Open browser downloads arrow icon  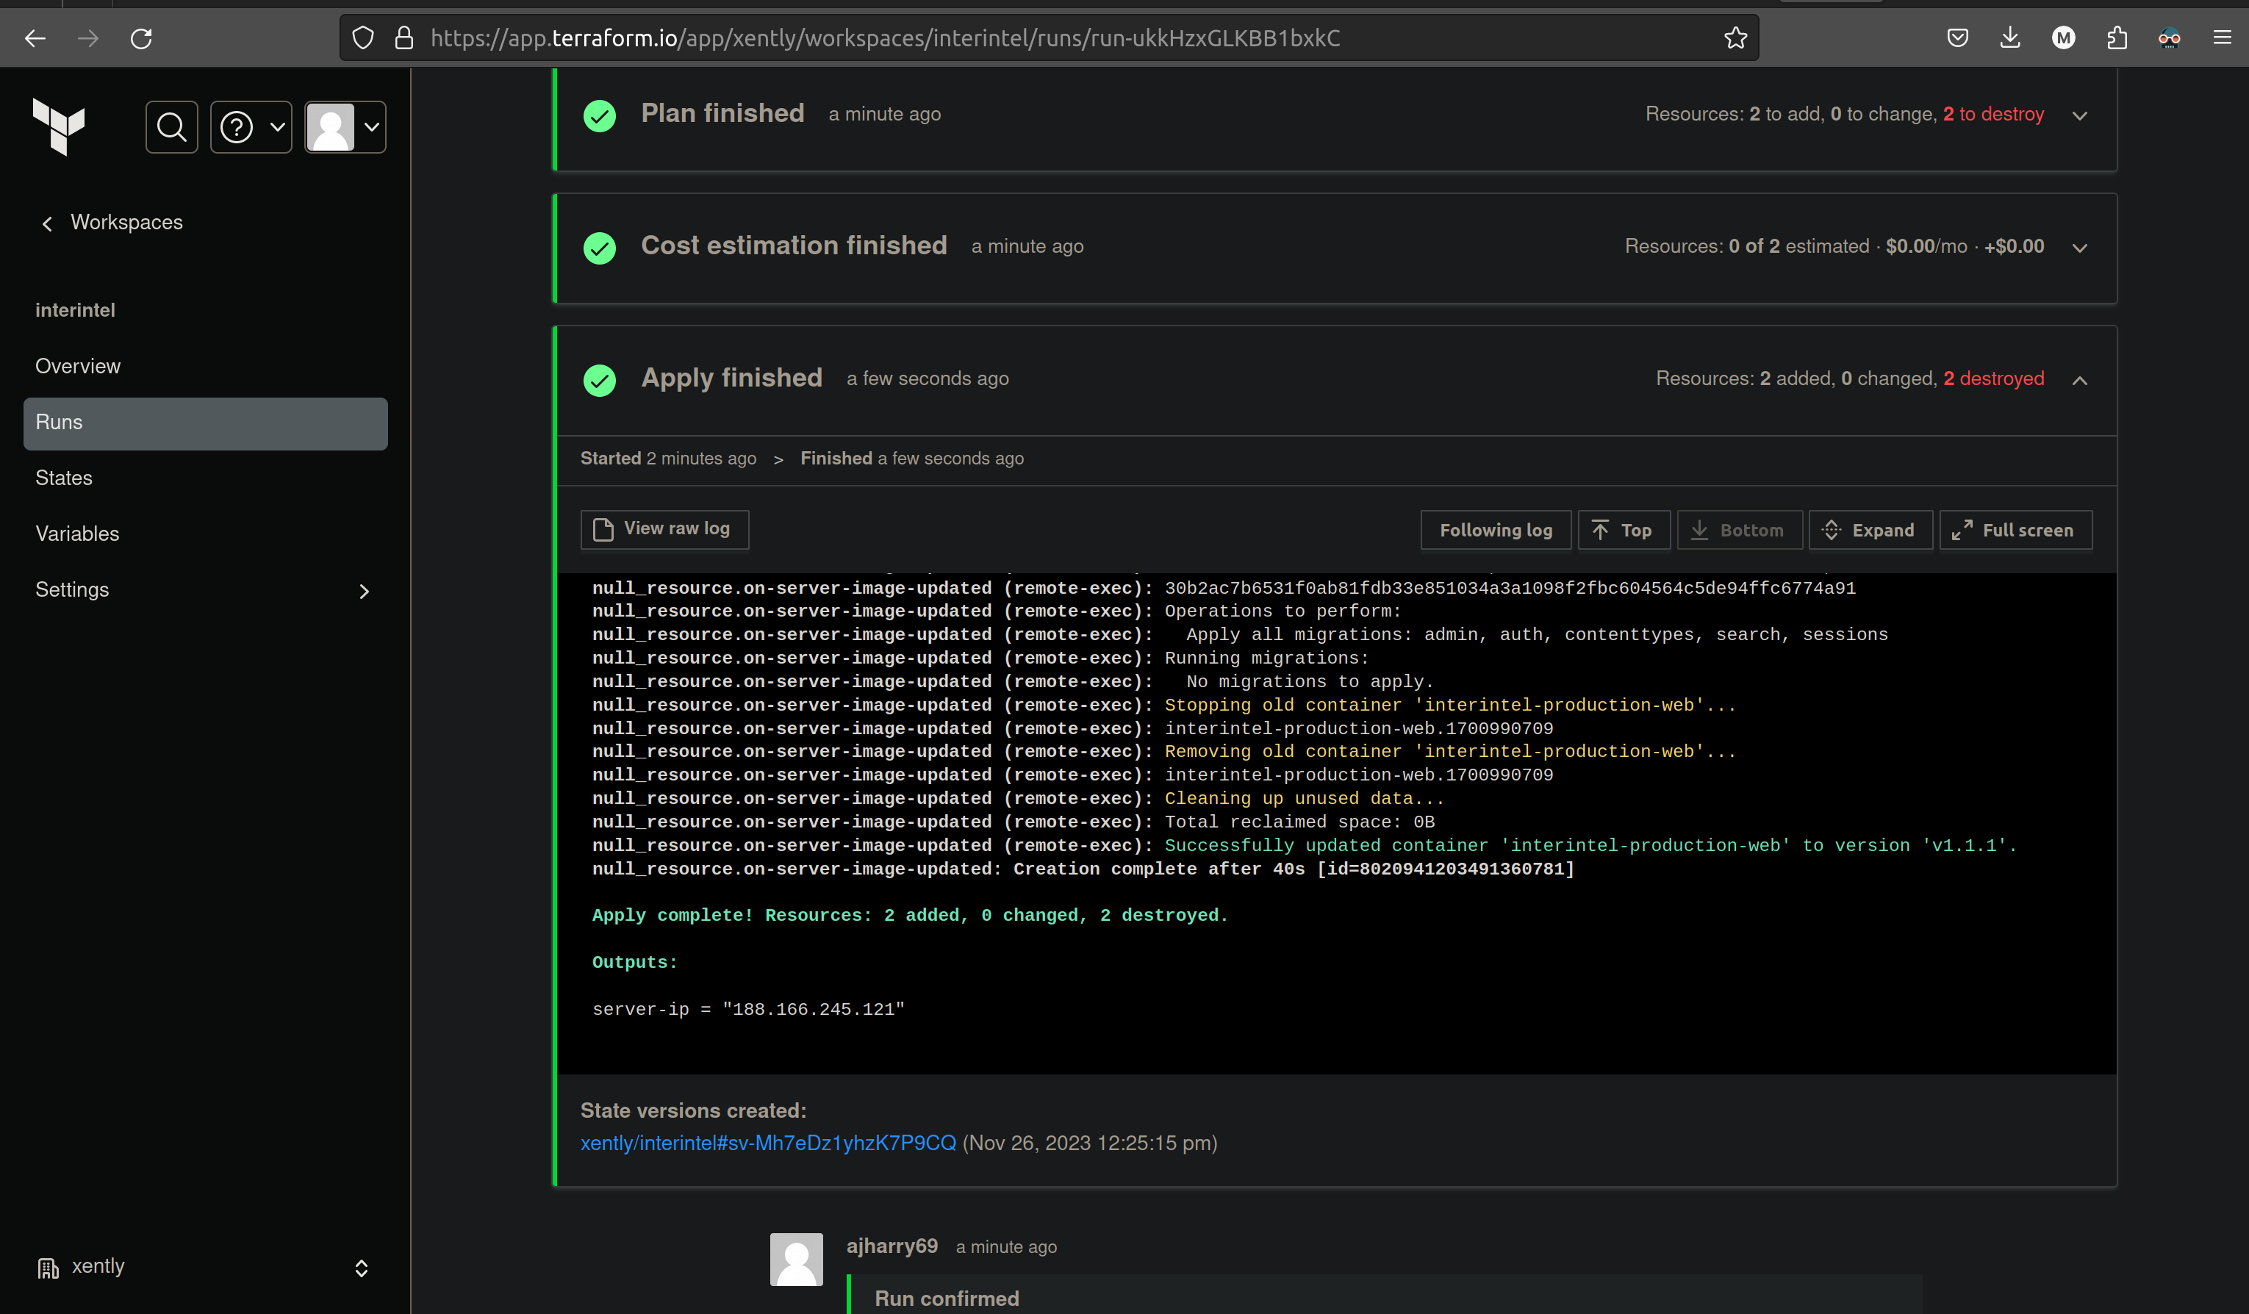tap(2010, 38)
